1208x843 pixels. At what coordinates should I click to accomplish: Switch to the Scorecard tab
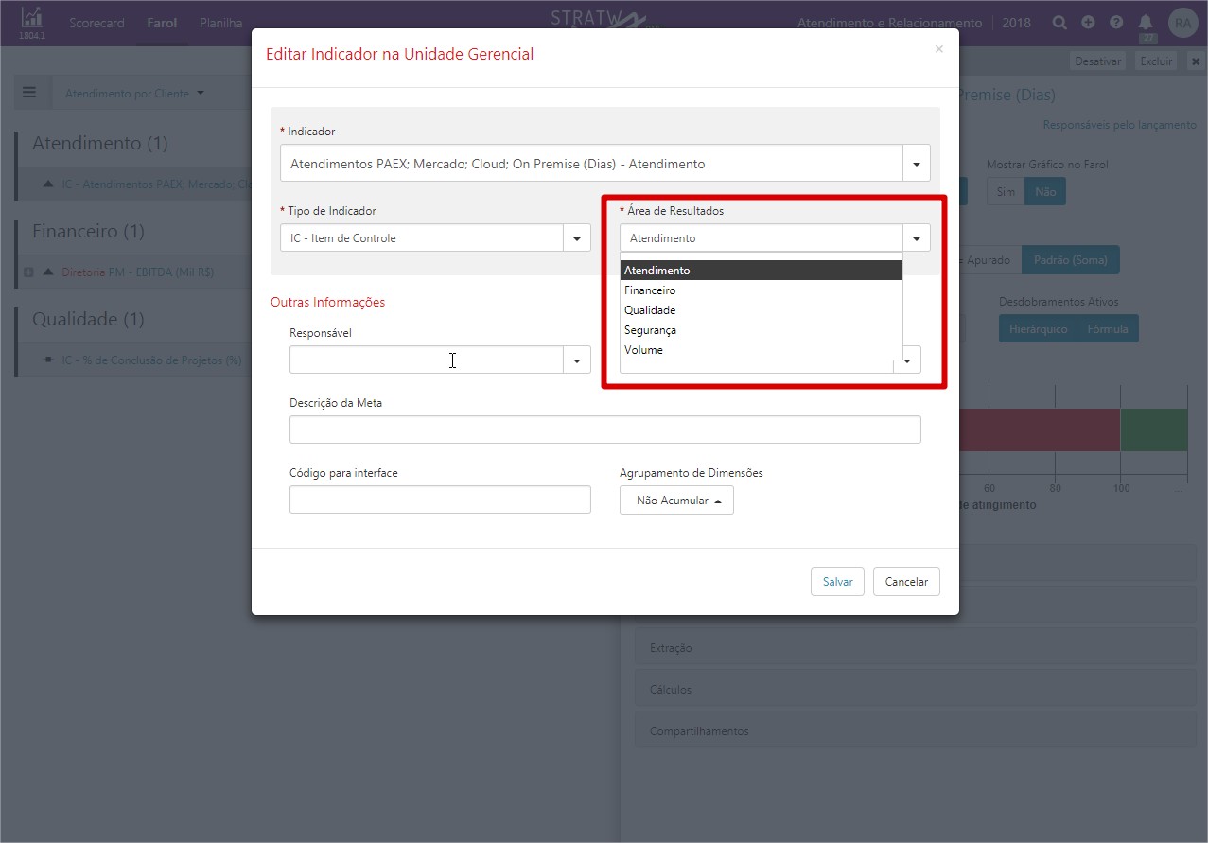coord(96,23)
